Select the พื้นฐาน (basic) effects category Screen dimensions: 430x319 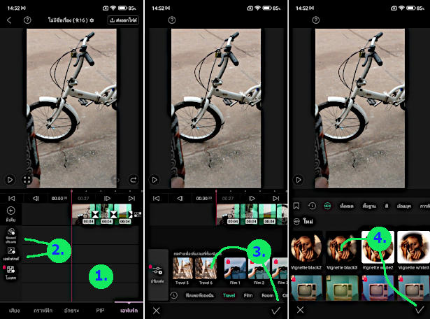369,206
